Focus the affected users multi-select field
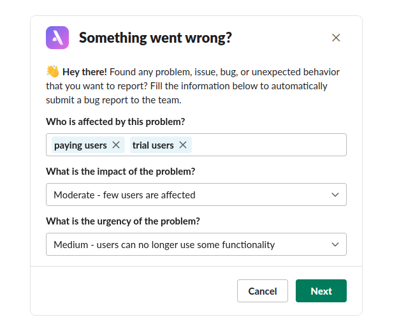Image resolution: width=399 pixels, height=331 pixels. pos(268,145)
